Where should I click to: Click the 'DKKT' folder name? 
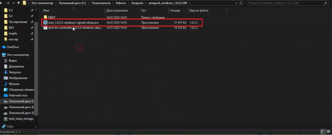[x=52, y=17]
